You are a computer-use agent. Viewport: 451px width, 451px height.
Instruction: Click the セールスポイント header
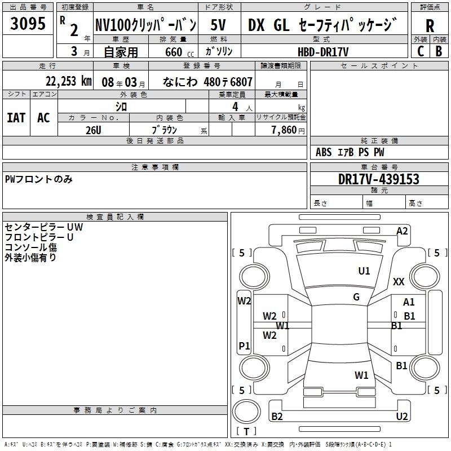click(379, 65)
